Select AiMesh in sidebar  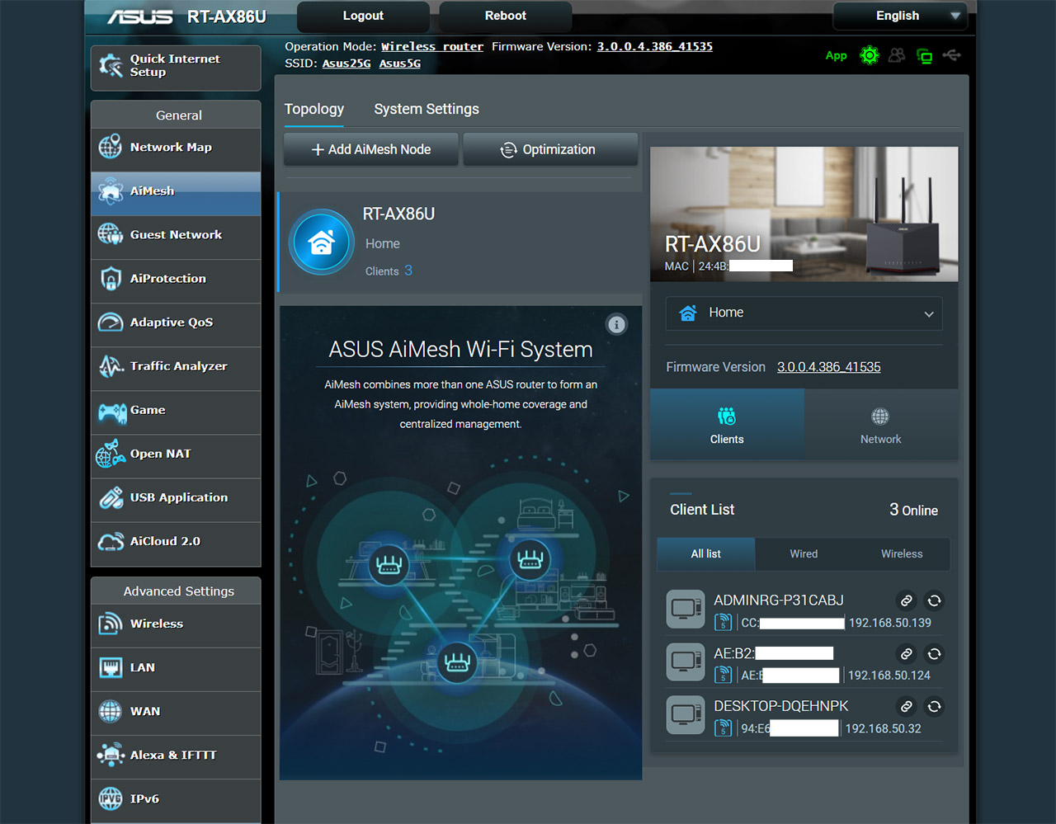(x=176, y=193)
